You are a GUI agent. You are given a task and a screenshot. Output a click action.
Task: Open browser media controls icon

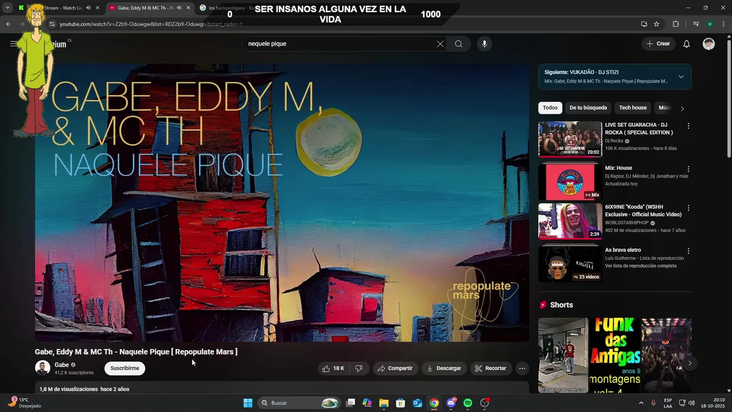click(696, 24)
